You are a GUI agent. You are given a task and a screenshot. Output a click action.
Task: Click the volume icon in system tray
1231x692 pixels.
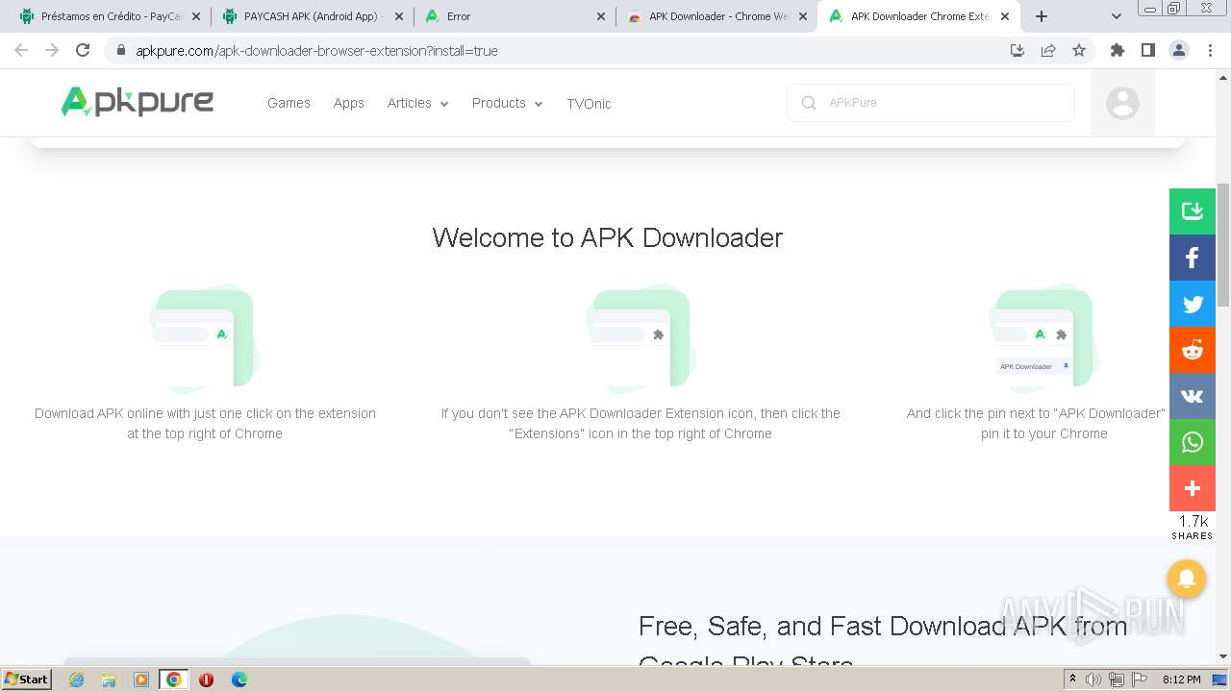click(1093, 680)
